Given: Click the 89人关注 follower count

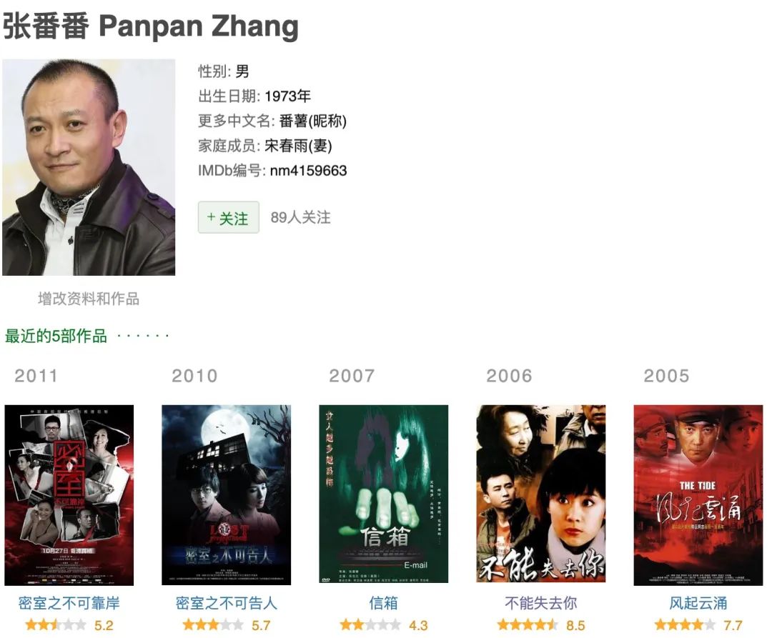Looking at the screenshot, I should (300, 217).
